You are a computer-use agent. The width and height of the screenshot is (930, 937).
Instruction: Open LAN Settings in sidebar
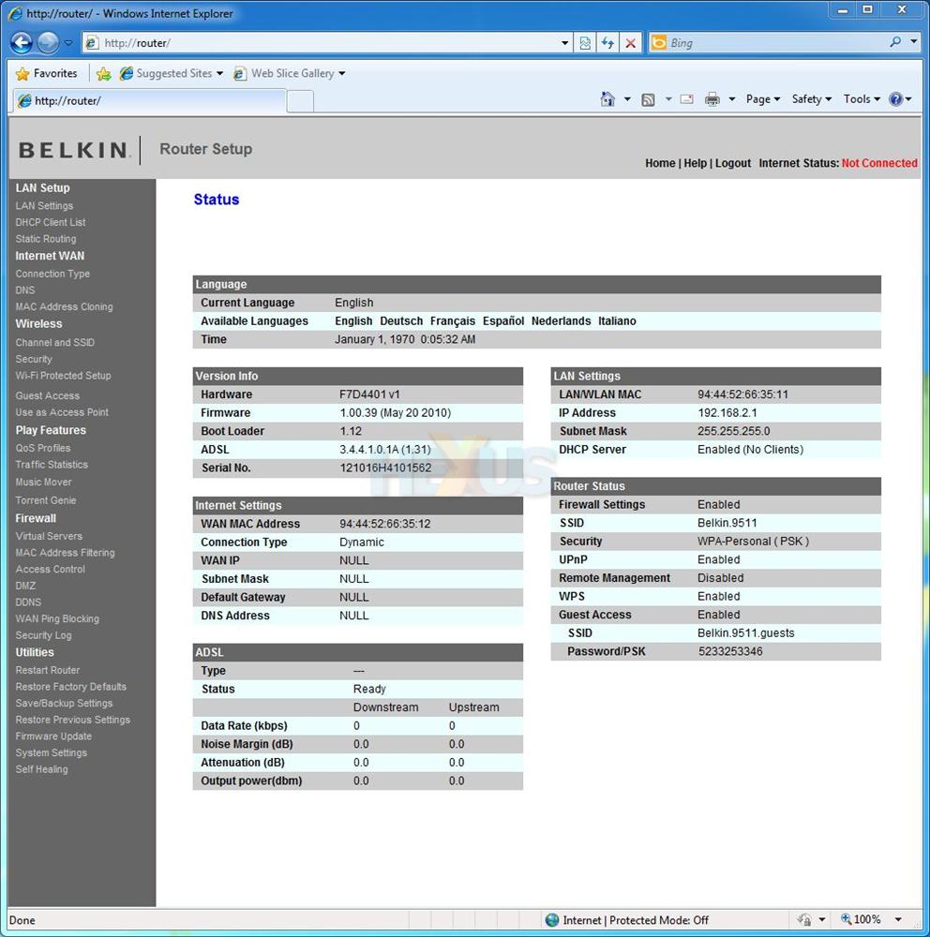44,205
